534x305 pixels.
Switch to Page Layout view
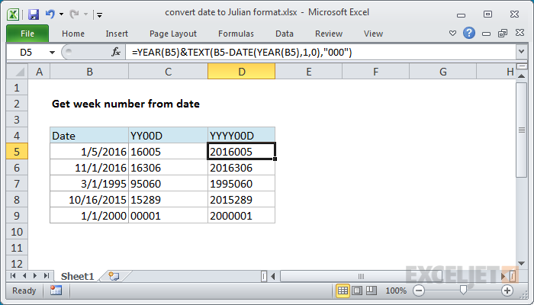(357, 291)
